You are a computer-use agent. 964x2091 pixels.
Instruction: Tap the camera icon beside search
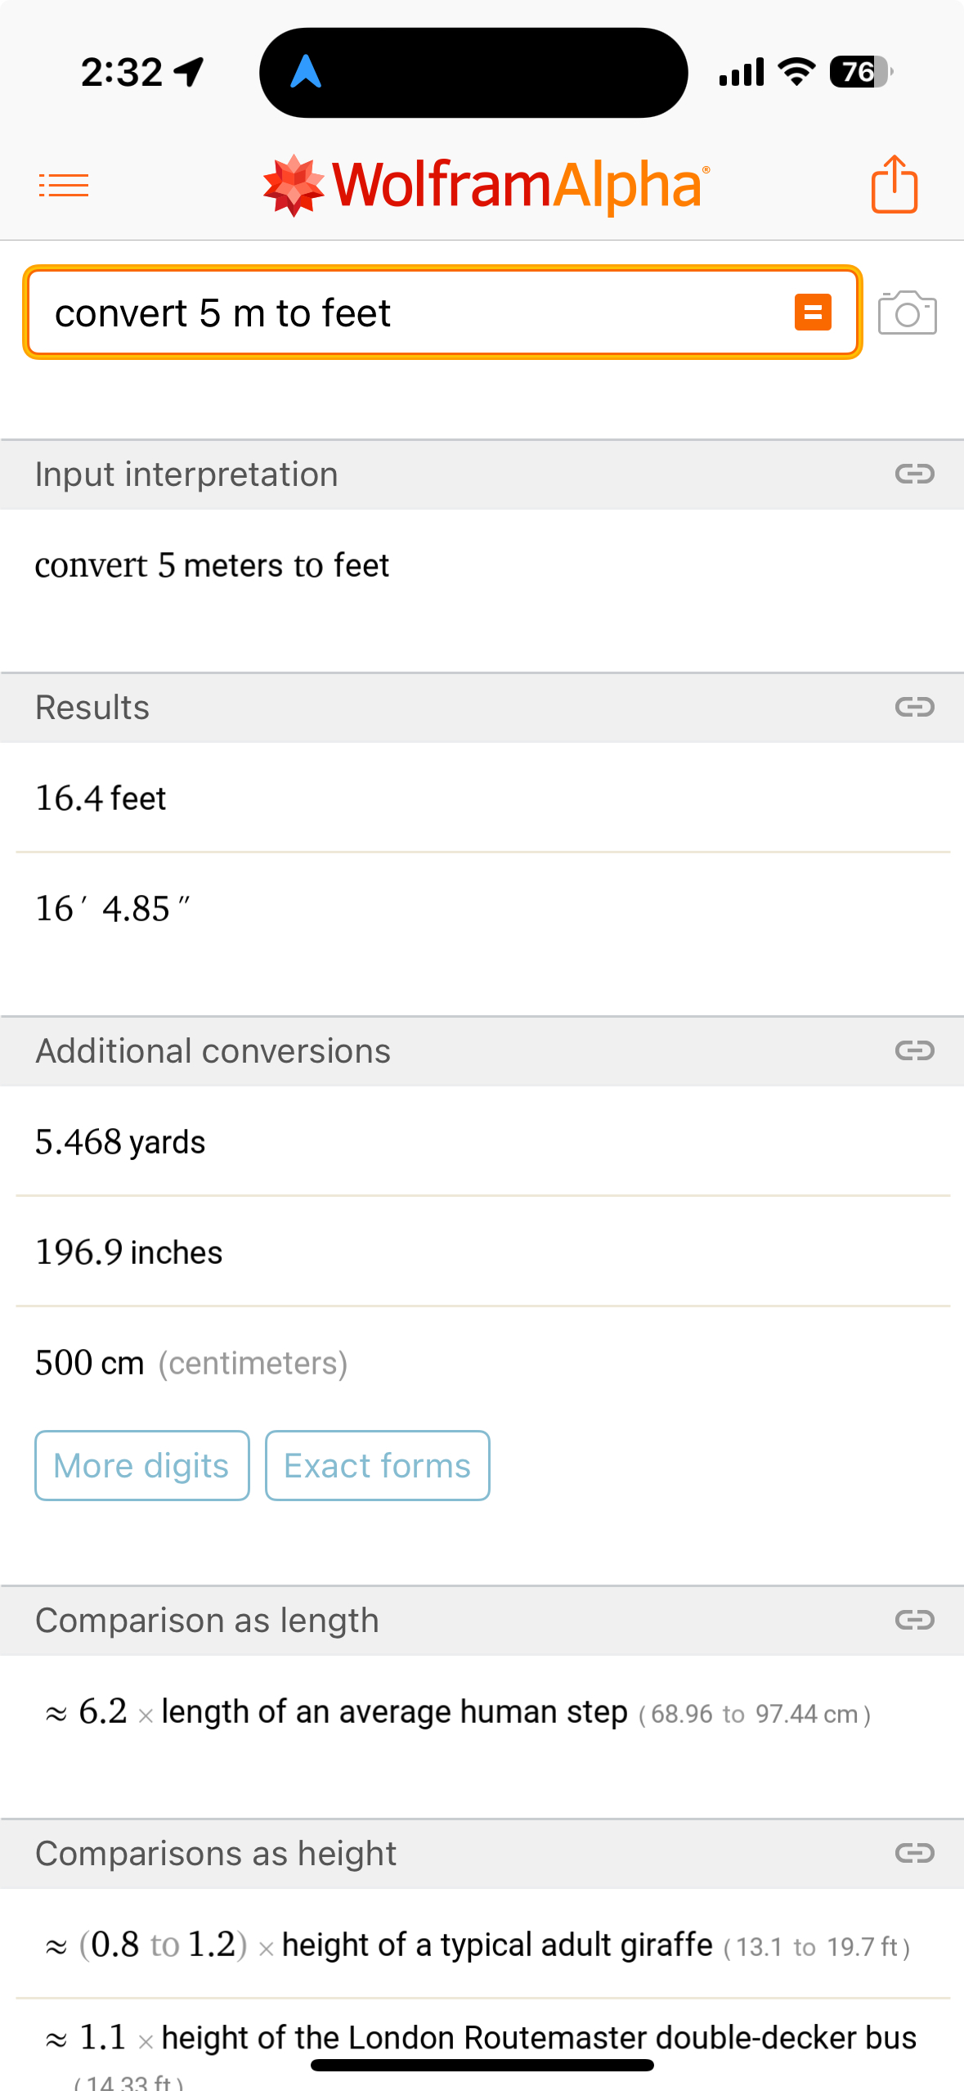pos(907,313)
